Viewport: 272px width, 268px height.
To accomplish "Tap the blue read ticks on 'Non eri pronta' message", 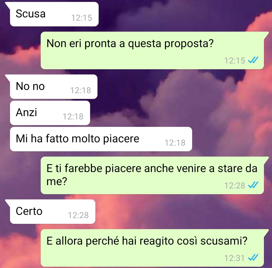I will point(253,60).
